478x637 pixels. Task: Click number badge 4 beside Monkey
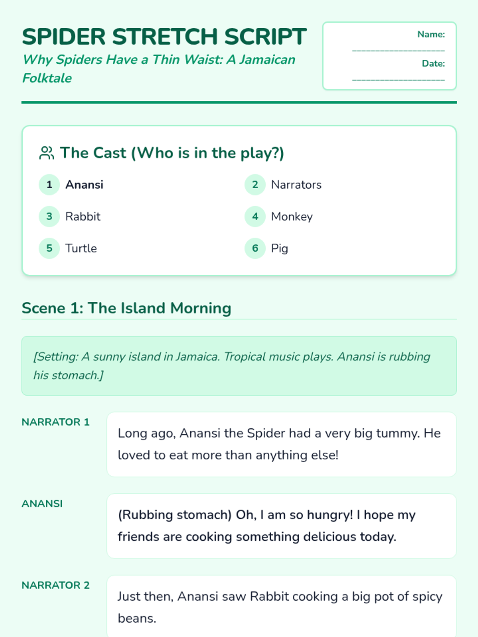click(x=255, y=217)
